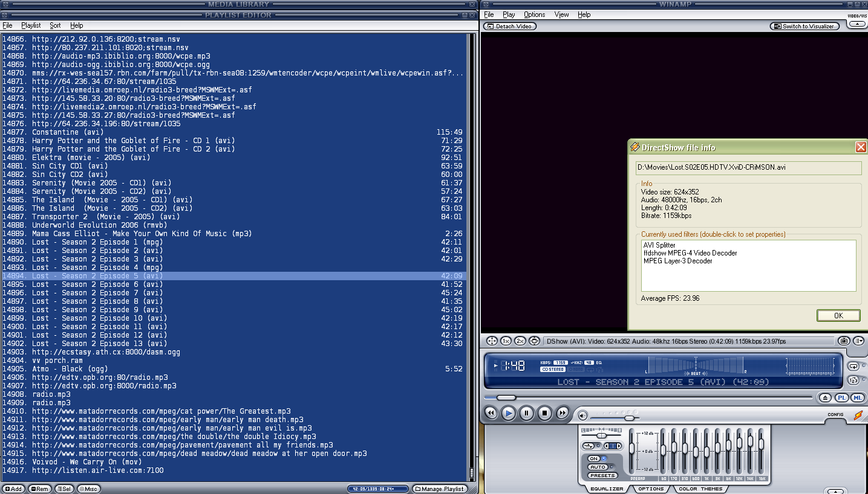Click the seek bar position handle

click(506, 397)
